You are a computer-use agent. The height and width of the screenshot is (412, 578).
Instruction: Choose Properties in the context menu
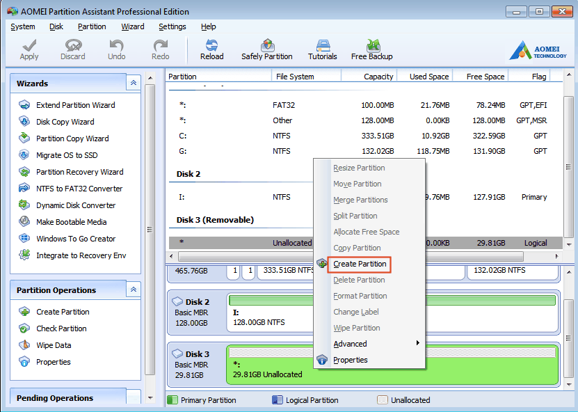coord(350,360)
